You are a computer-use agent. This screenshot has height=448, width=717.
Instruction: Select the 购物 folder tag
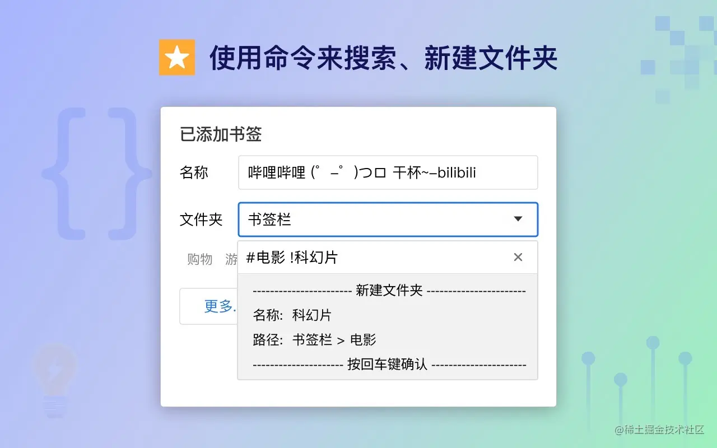click(199, 259)
